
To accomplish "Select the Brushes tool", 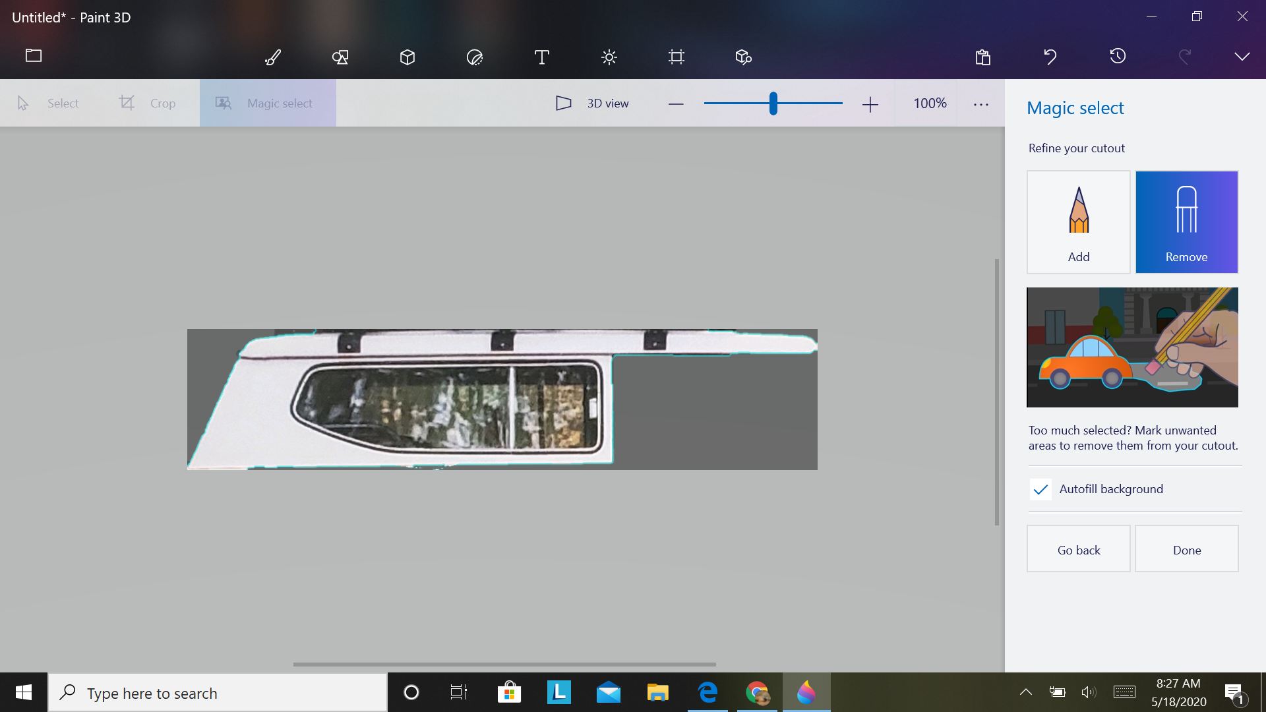I will (x=272, y=57).
